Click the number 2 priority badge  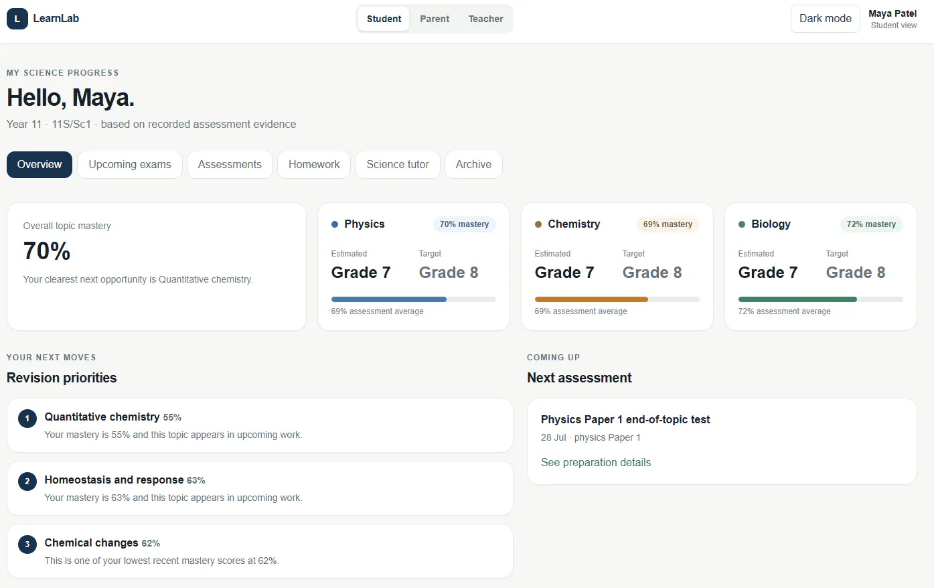point(27,482)
